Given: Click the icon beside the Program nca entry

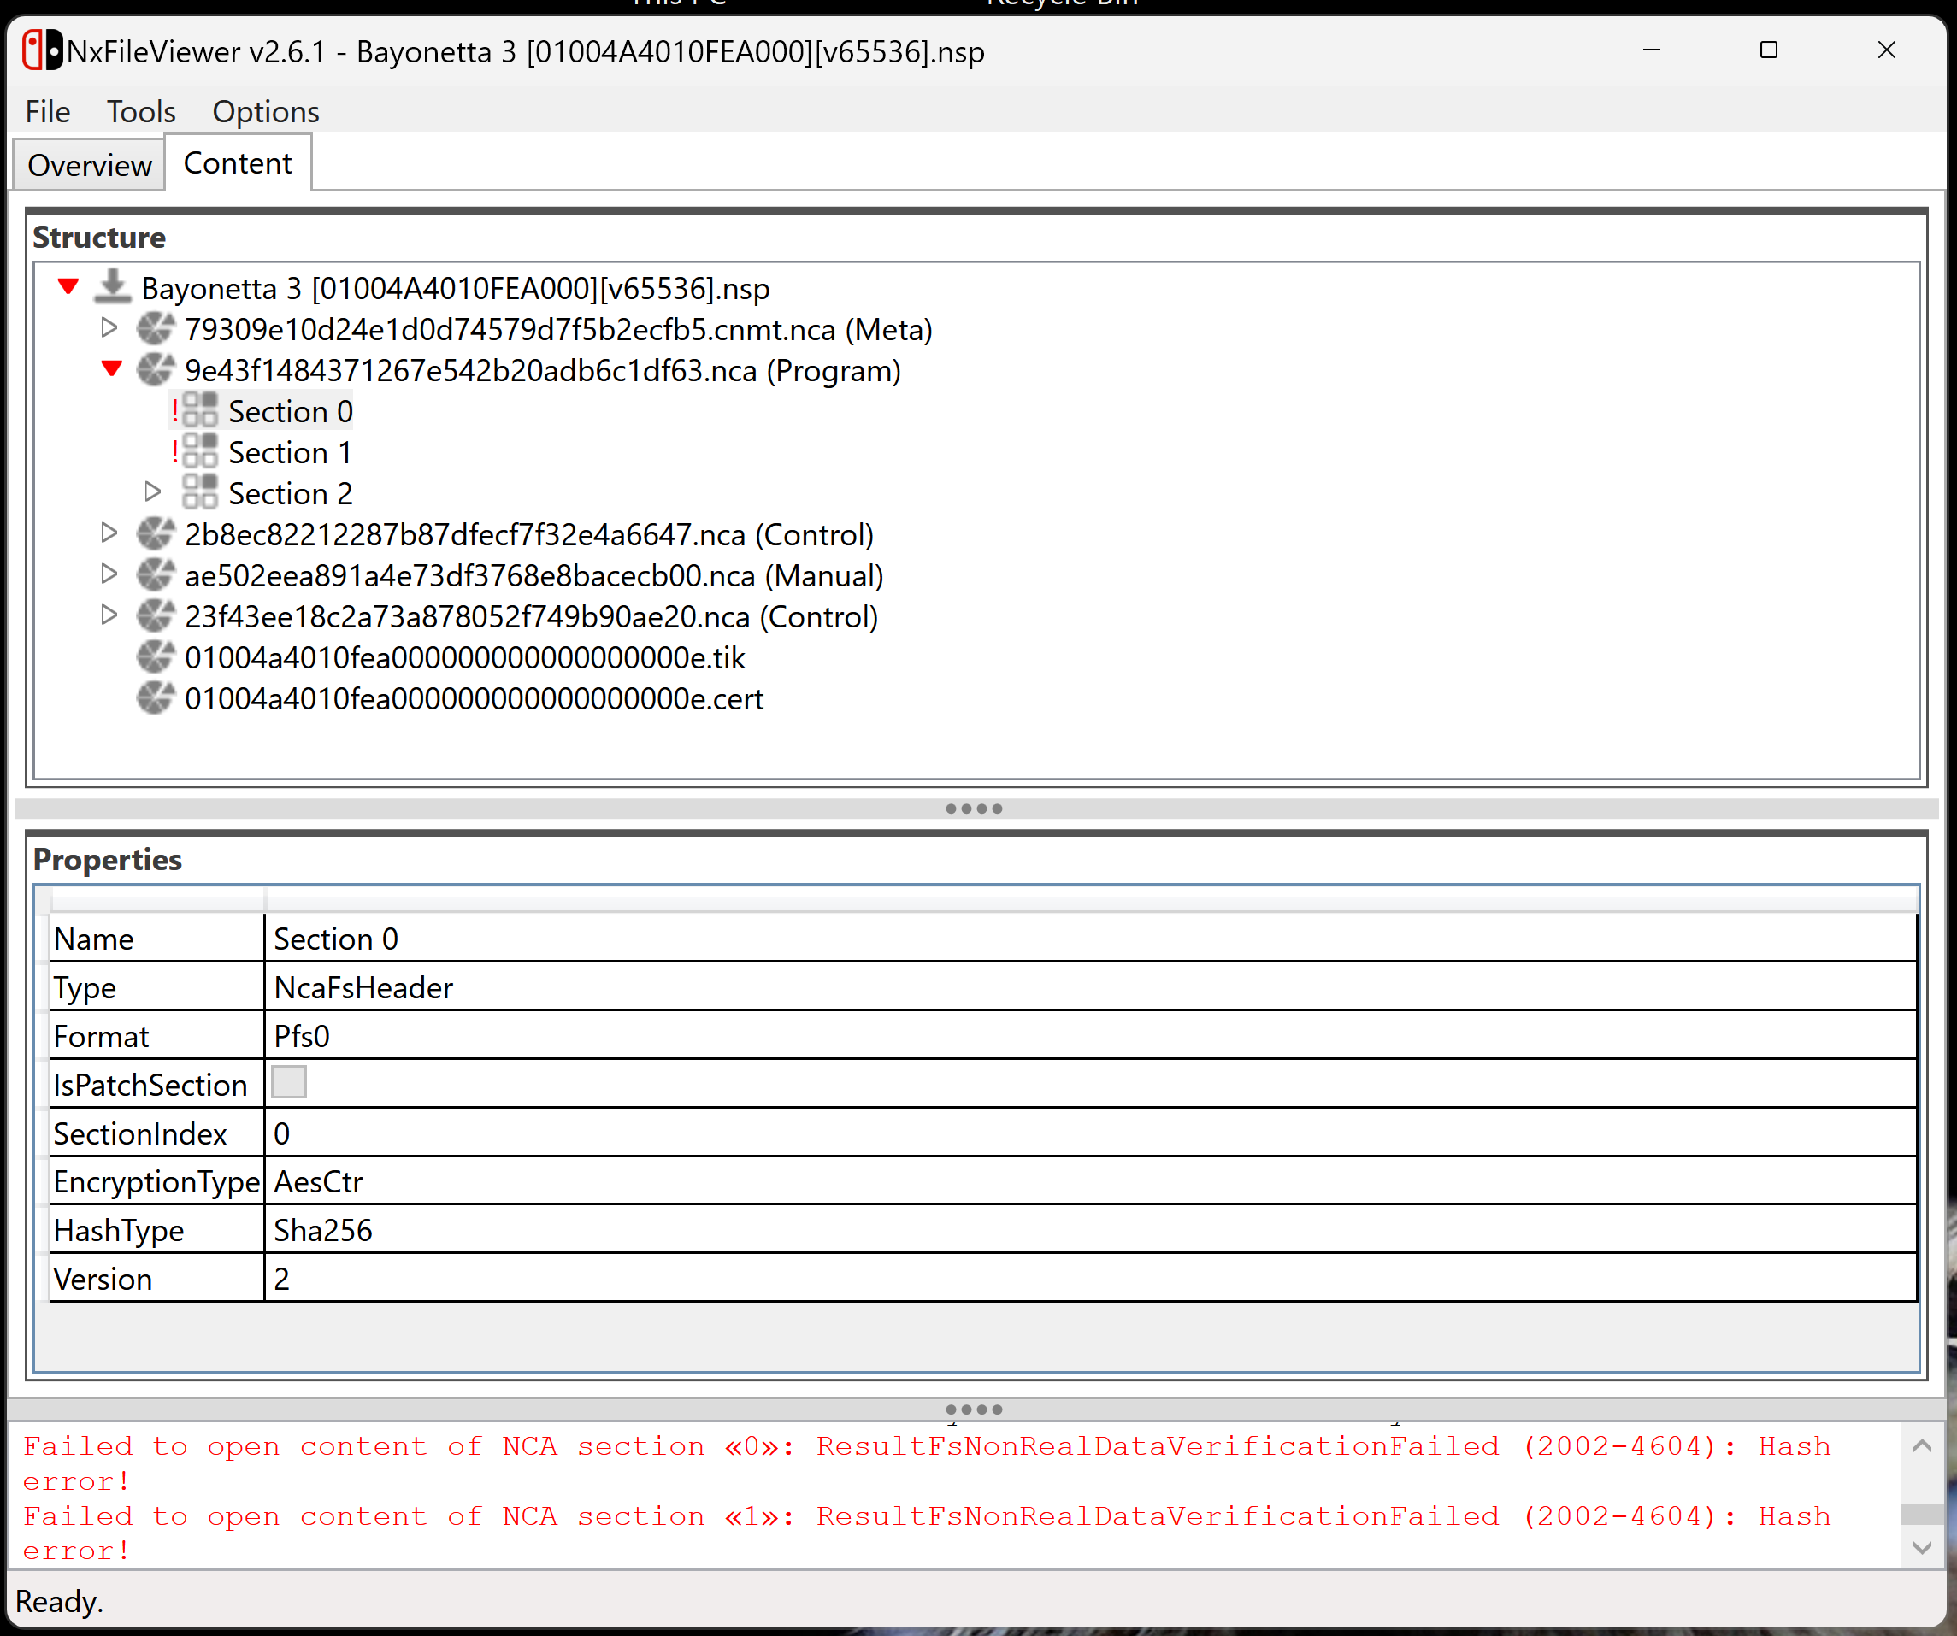Looking at the screenshot, I should pos(155,370).
